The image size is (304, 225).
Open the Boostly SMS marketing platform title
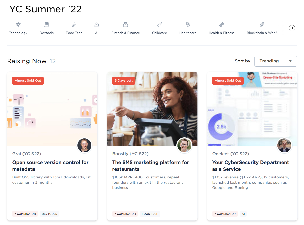tap(151, 166)
